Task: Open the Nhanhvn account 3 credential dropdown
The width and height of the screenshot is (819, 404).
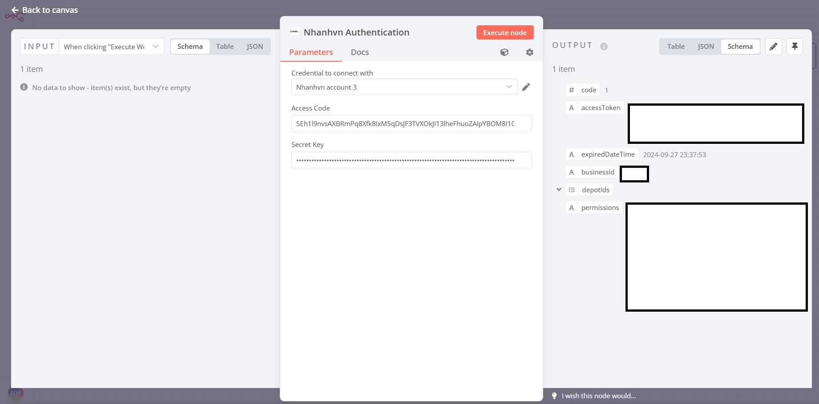Action: click(x=404, y=87)
